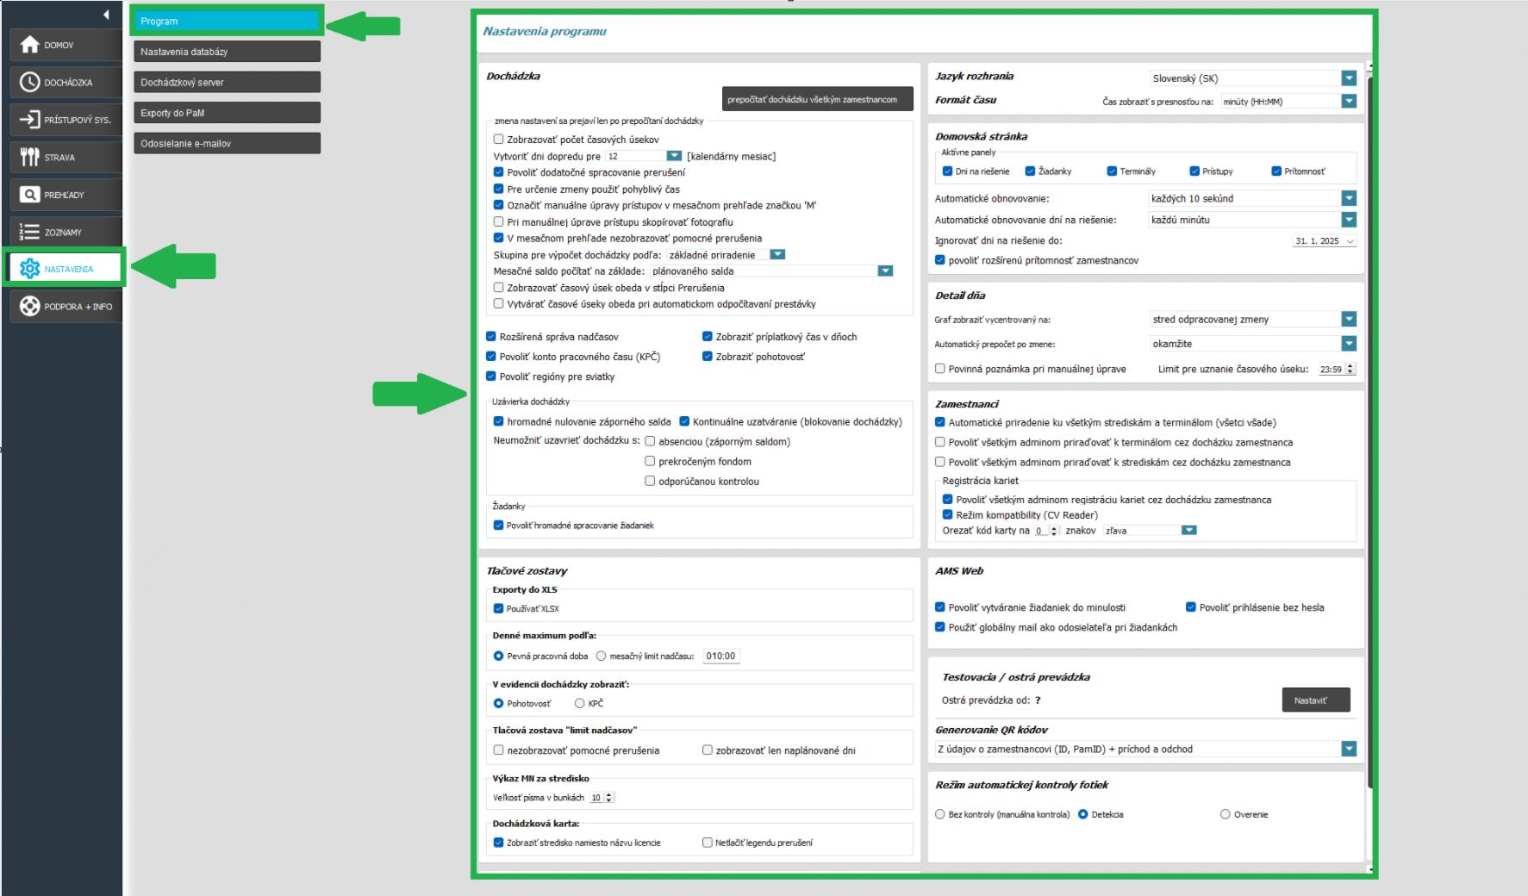Click the mesačný limit nadčasu '010:00' field
The image size is (1528, 896).
(719, 655)
